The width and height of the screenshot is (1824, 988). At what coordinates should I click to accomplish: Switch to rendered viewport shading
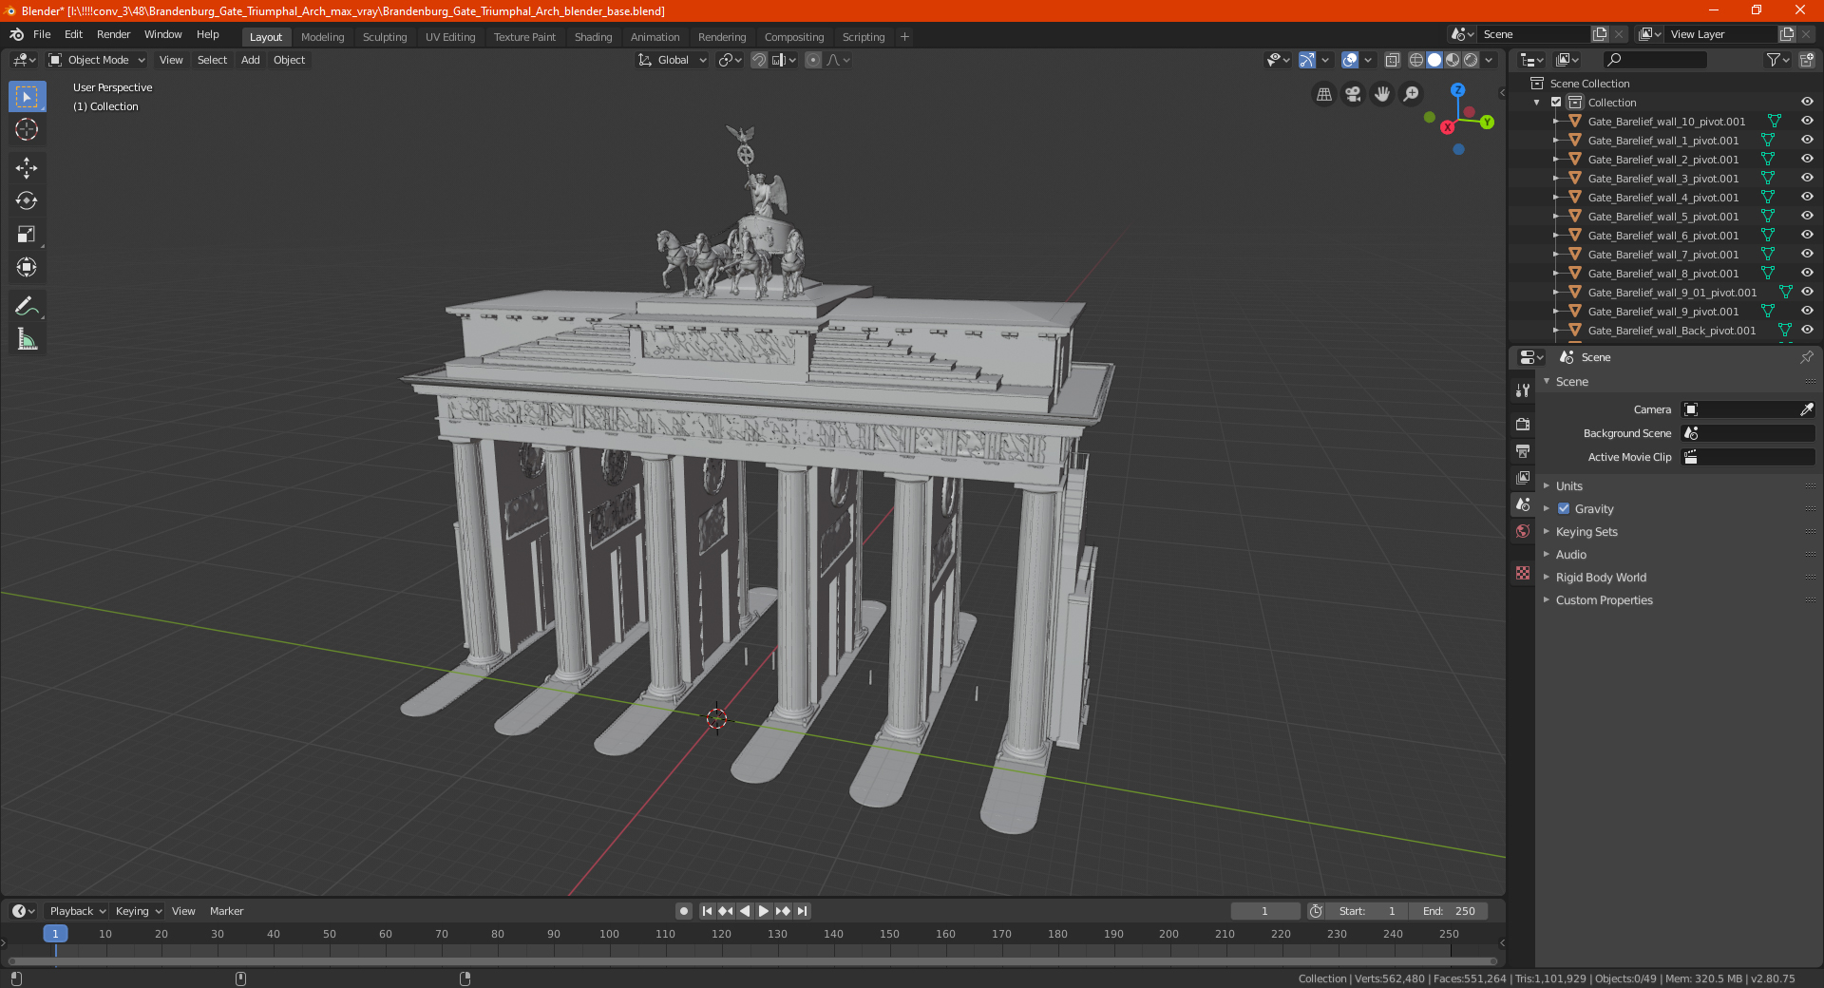point(1471,60)
